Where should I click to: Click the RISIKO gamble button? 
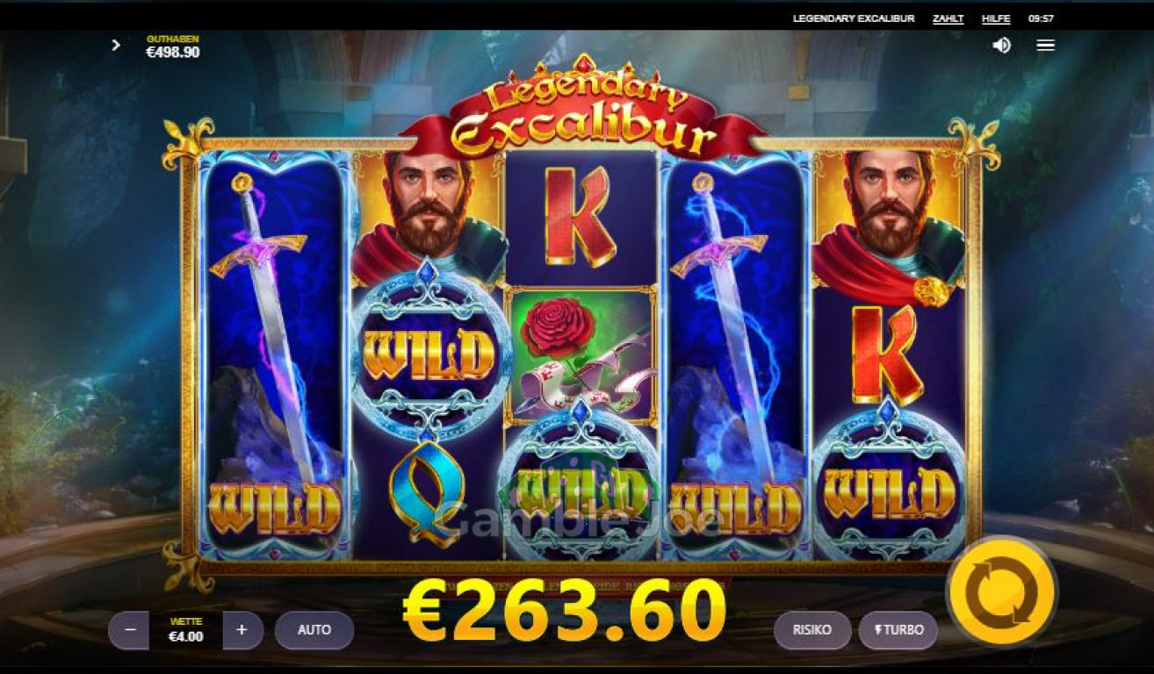[x=812, y=630]
